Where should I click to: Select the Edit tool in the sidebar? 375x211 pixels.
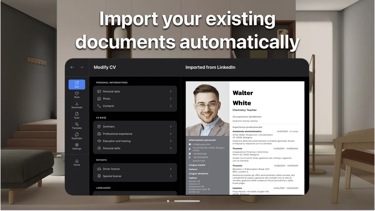pos(77,84)
